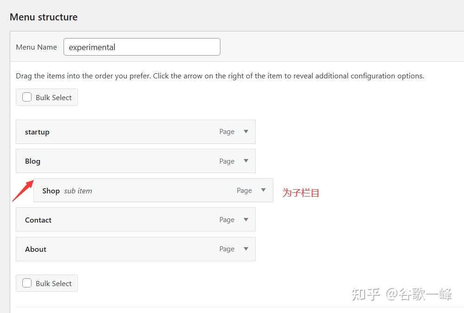
Task: Enable the bottom Bulk Select checkbox
Action: [27, 283]
